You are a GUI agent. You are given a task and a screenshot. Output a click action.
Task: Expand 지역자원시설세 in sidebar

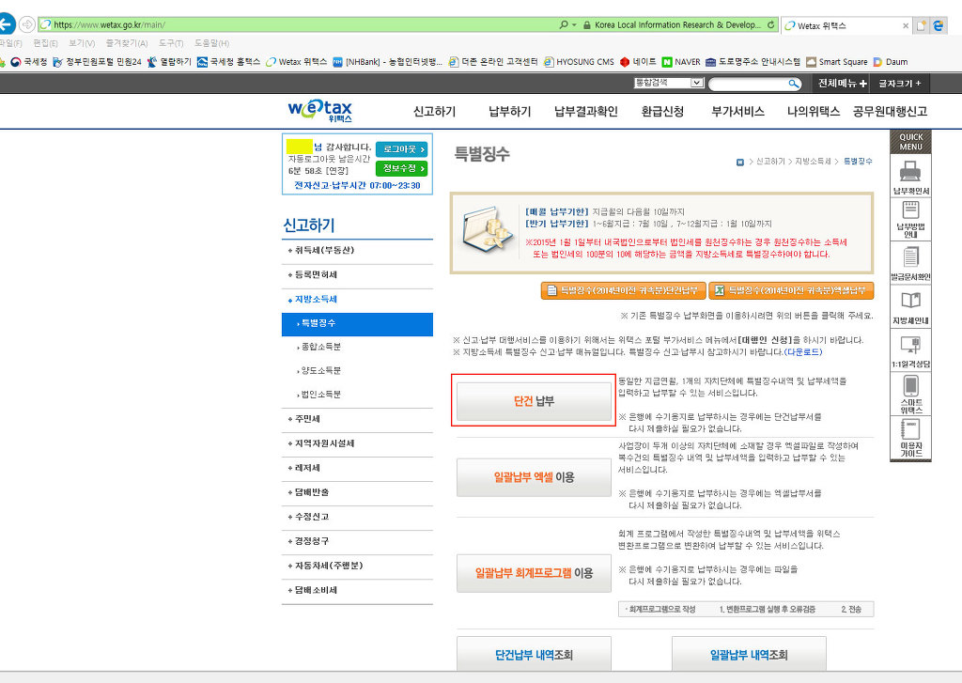tap(321, 443)
